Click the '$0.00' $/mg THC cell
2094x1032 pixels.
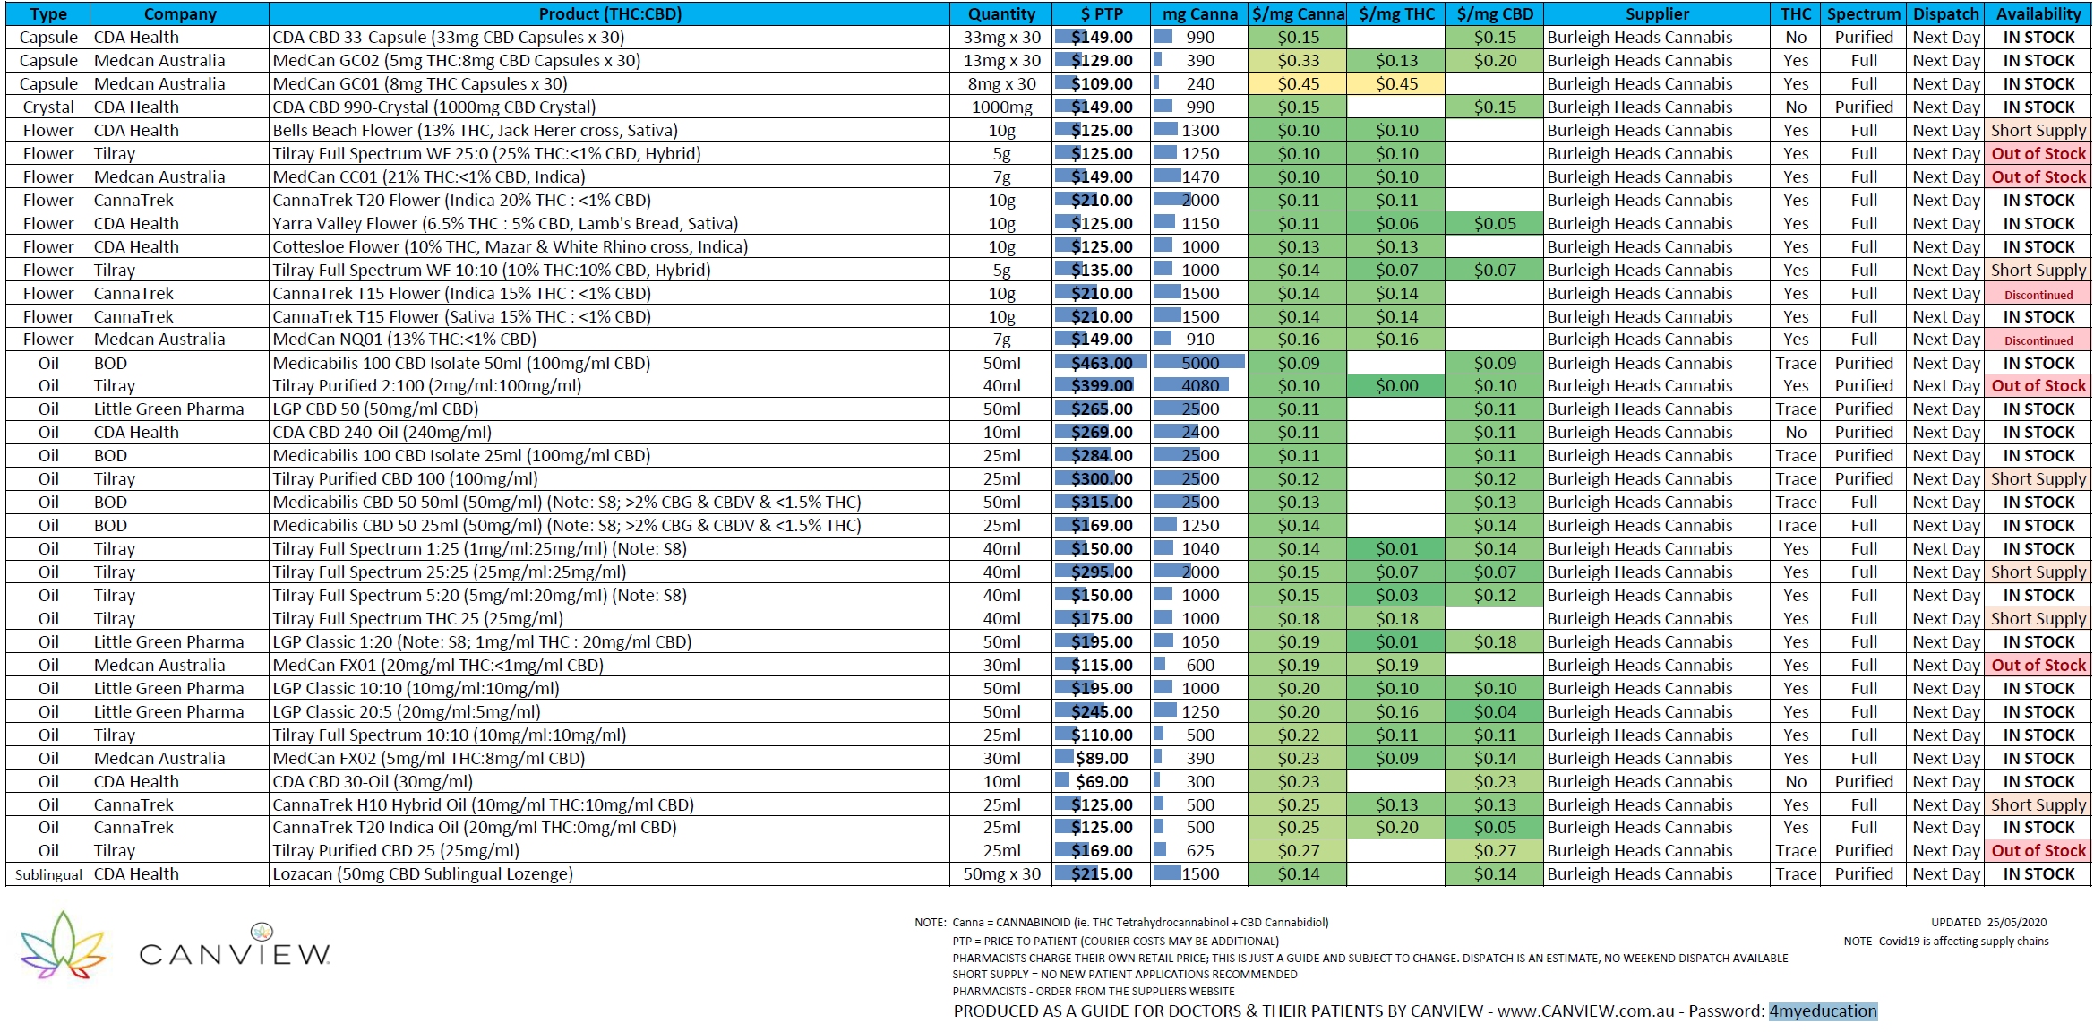(x=1396, y=386)
